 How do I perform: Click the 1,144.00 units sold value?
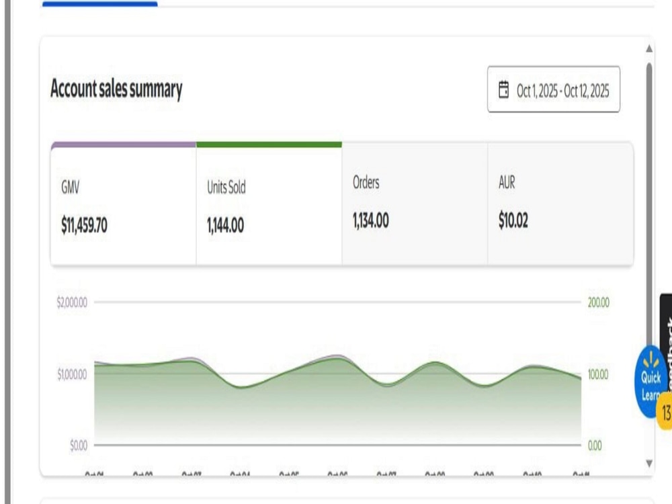[x=225, y=225]
